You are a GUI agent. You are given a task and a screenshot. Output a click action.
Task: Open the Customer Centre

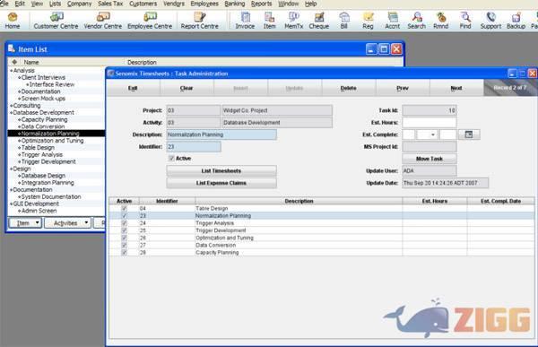[56, 21]
